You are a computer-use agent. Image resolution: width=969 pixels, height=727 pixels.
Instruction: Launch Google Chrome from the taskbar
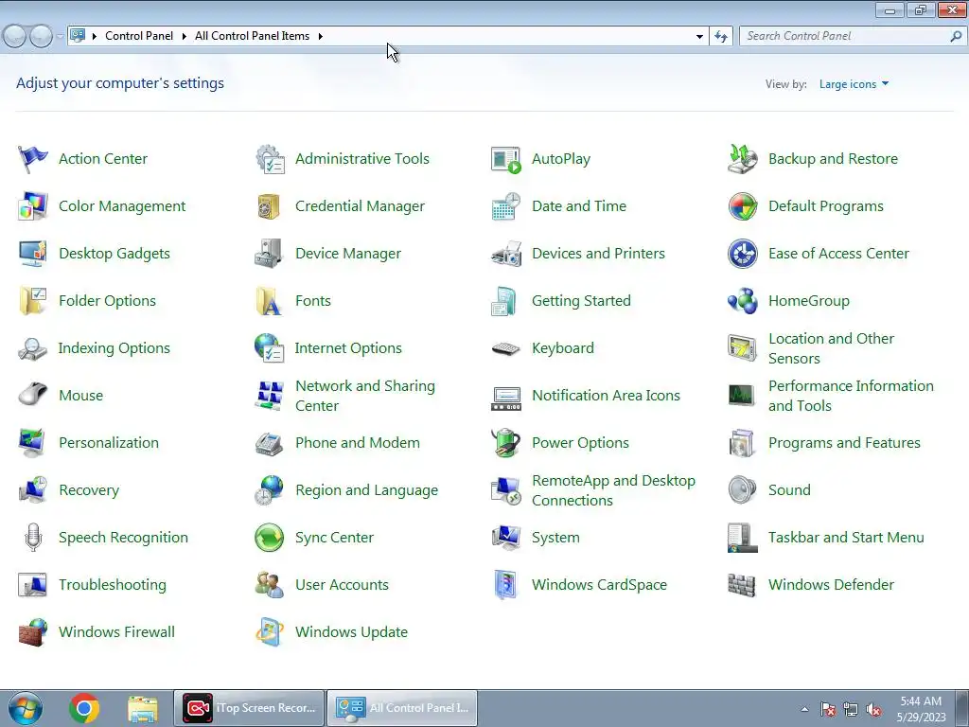[84, 708]
